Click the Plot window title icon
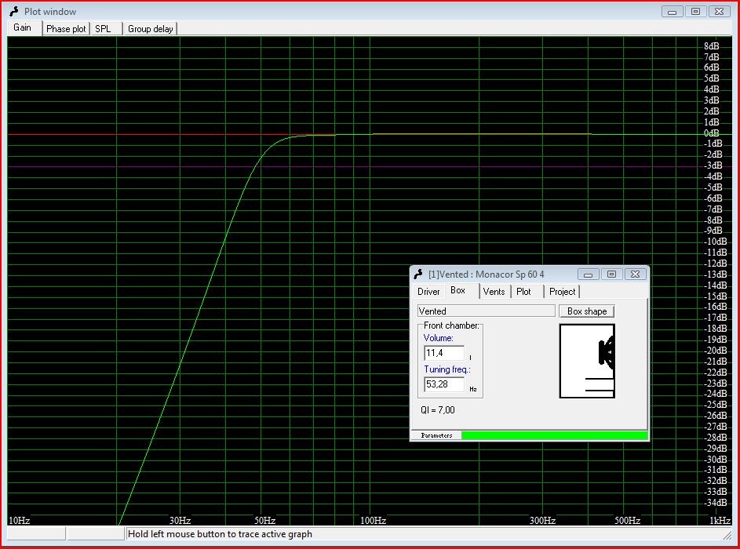 click(x=14, y=11)
